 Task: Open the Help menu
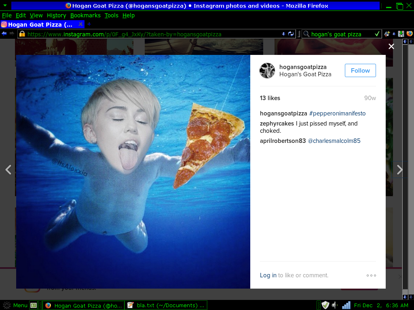tap(128, 15)
